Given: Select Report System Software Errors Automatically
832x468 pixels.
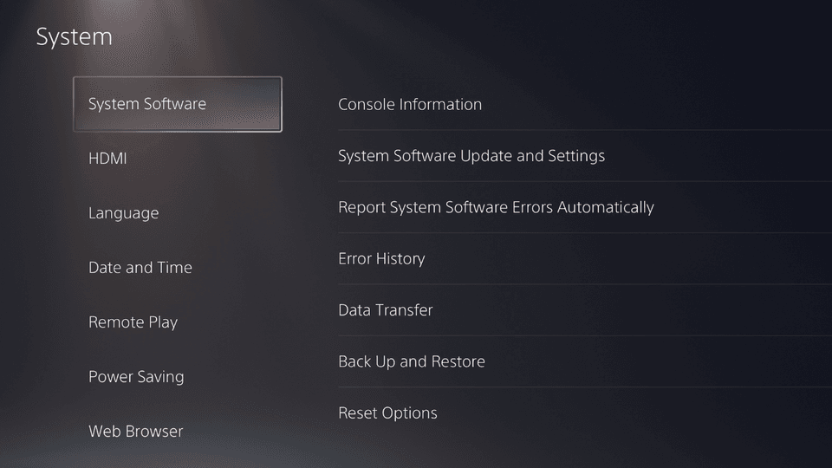Looking at the screenshot, I should point(585,207).
